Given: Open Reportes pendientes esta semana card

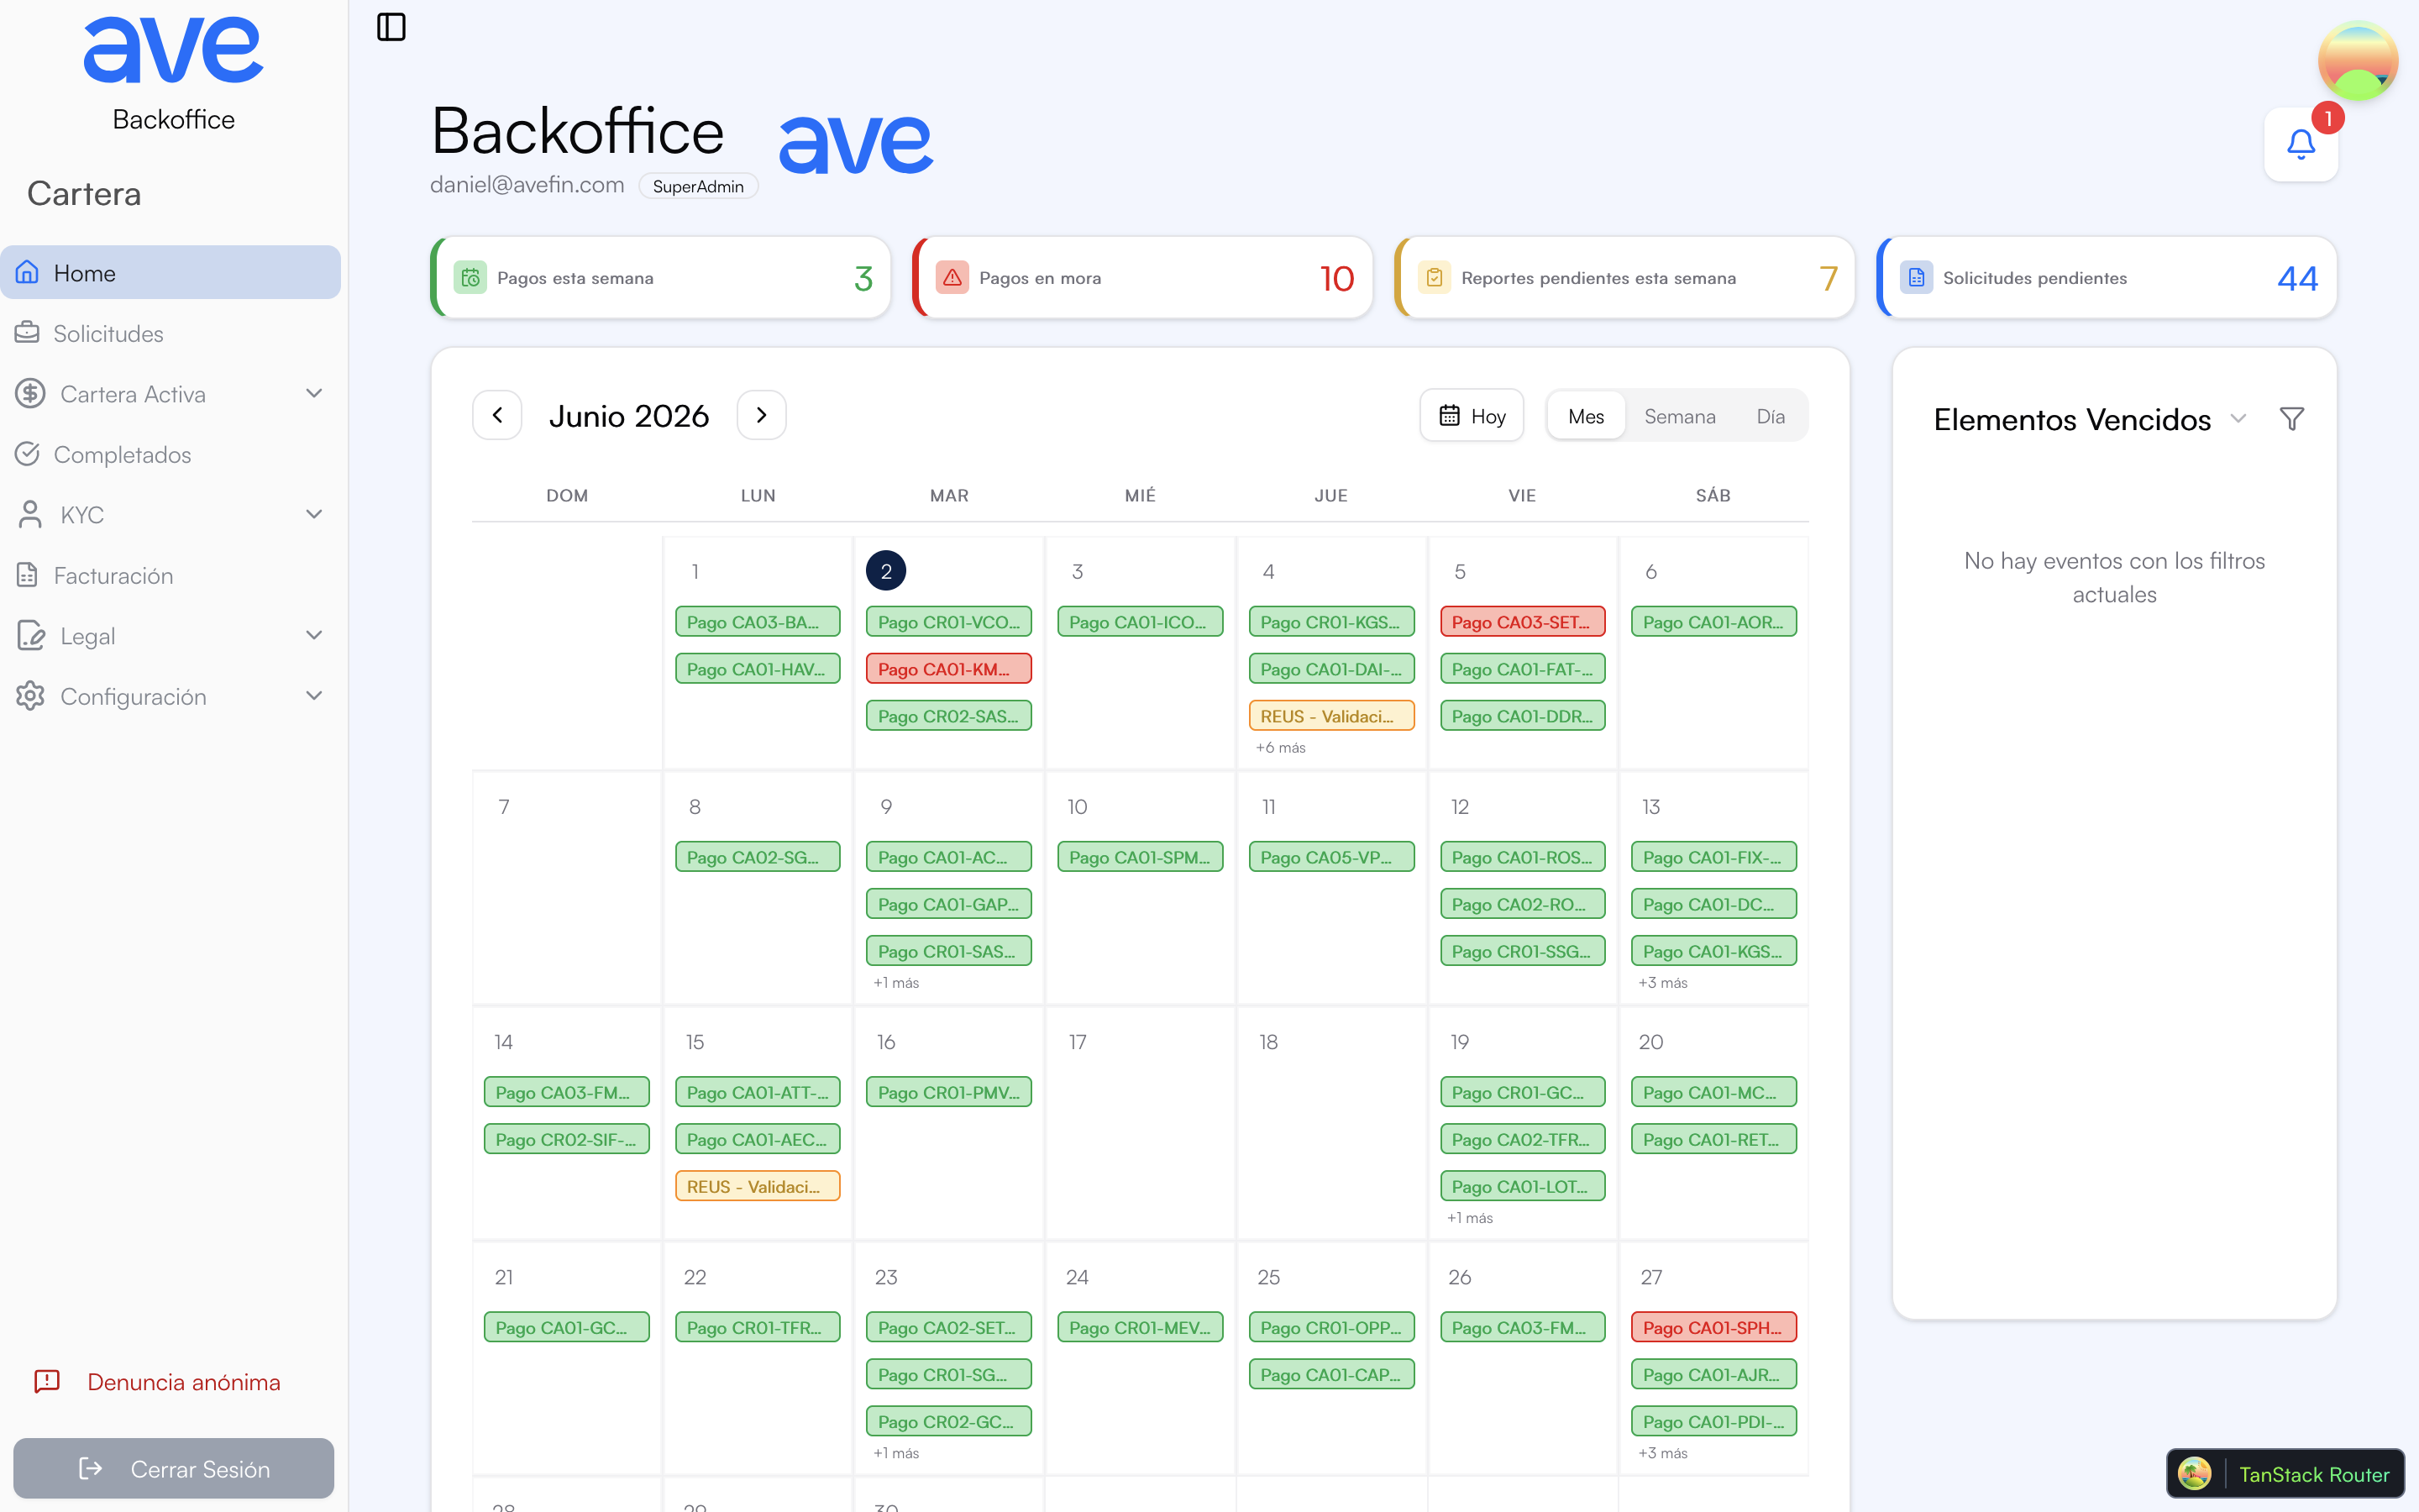Looking at the screenshot, I should [x=1624, y=277].
